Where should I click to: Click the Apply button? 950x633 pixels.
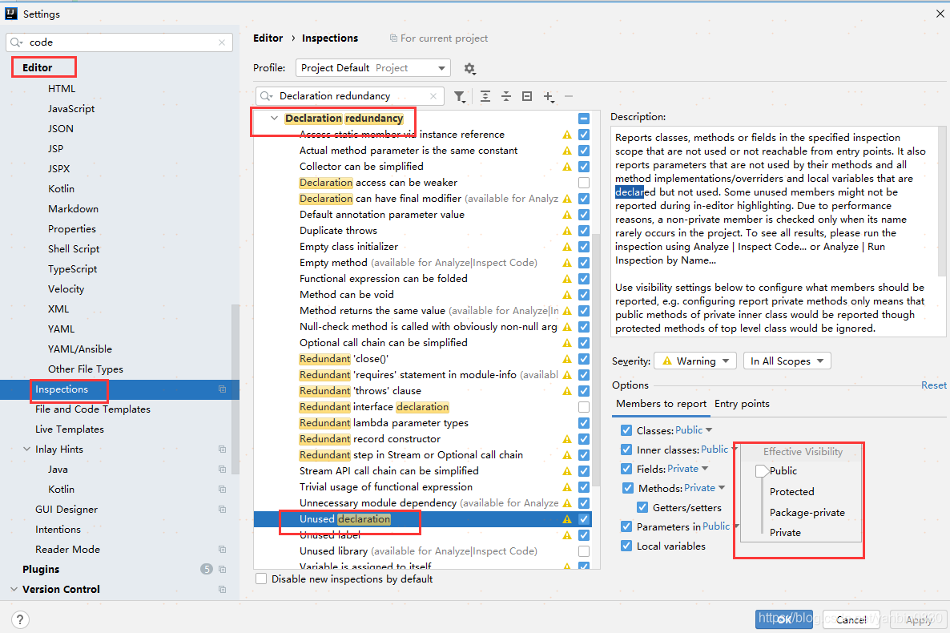pos(919,619)
